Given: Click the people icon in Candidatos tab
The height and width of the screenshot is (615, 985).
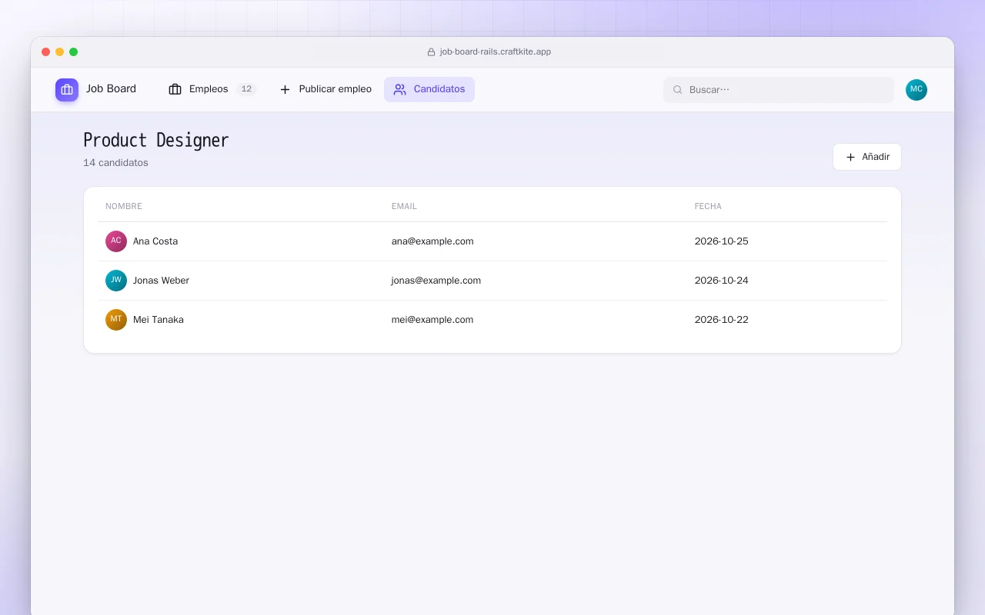Looking at the screenshot, I should (x=399, y=89).
